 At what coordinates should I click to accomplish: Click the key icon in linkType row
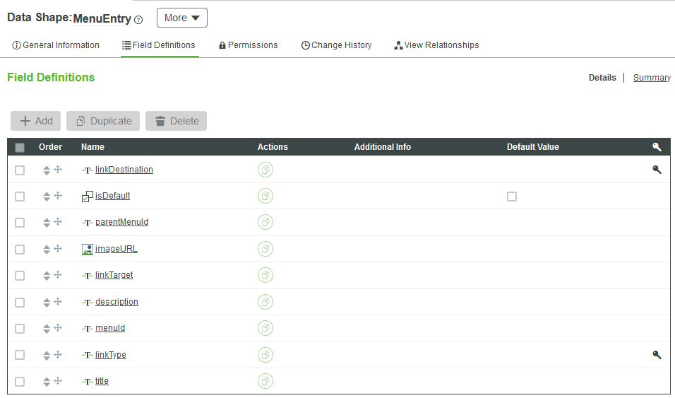(657, 355)
